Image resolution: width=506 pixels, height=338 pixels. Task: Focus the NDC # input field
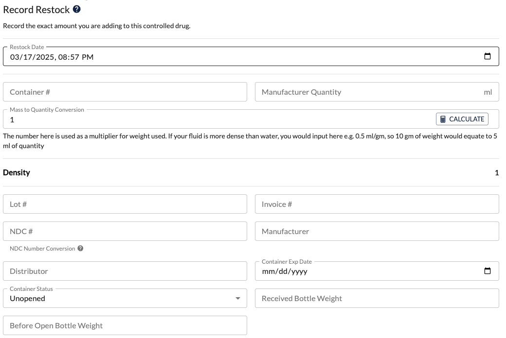tap(125, 231)
